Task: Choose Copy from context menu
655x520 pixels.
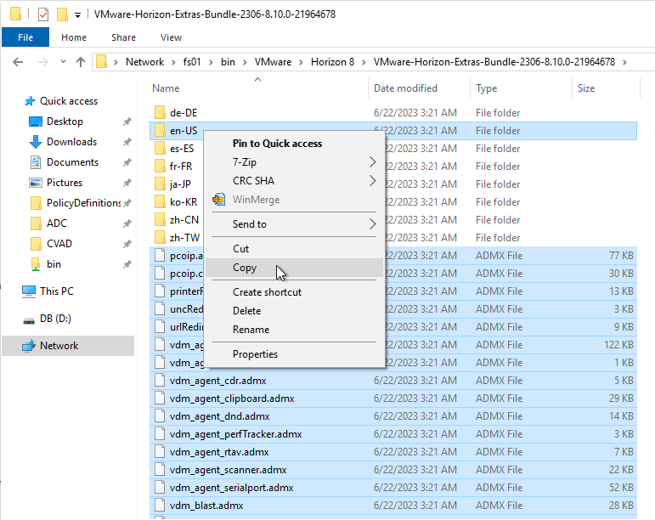Action: tap(294, 268)
